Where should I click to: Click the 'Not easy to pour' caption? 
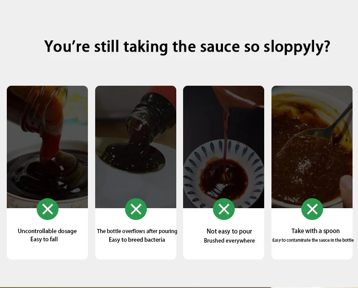229,231
